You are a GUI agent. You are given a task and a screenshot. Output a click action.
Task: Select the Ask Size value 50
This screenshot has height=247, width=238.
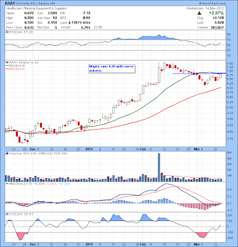(55, 18)
